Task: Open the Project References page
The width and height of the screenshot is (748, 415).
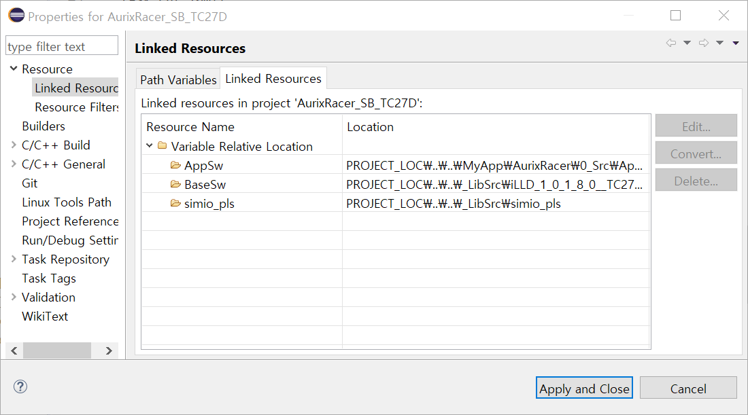Action: (x=70, y=221)
